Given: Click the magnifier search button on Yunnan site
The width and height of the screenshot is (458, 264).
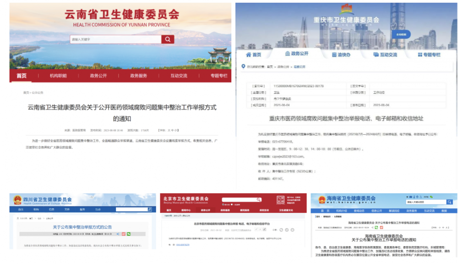Looking at the screenshot, I should 168,39.
